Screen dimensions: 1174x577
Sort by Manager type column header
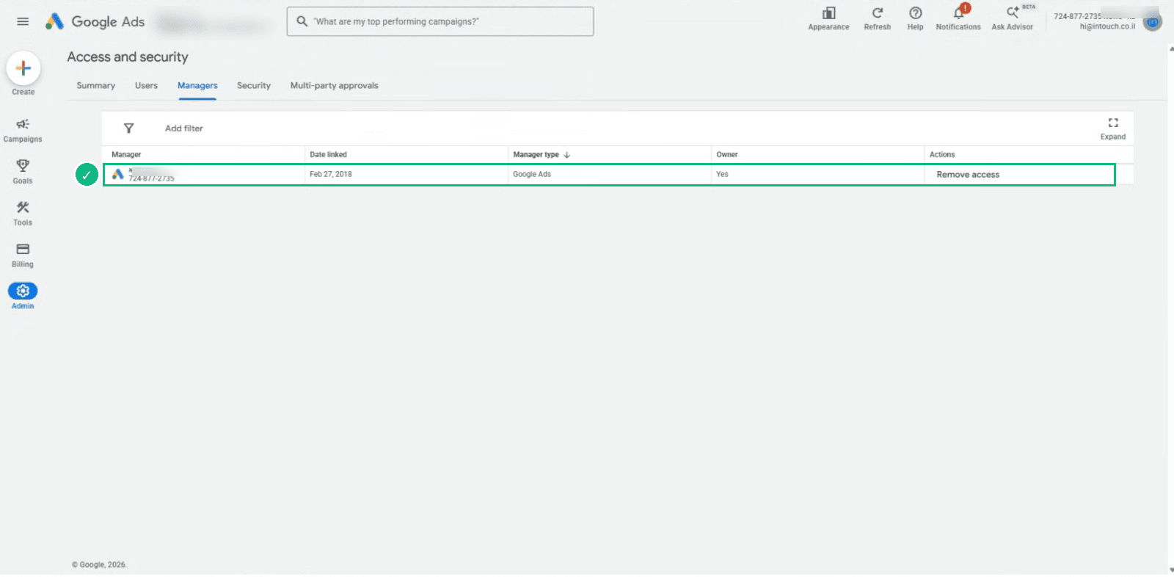pos(542,155)
